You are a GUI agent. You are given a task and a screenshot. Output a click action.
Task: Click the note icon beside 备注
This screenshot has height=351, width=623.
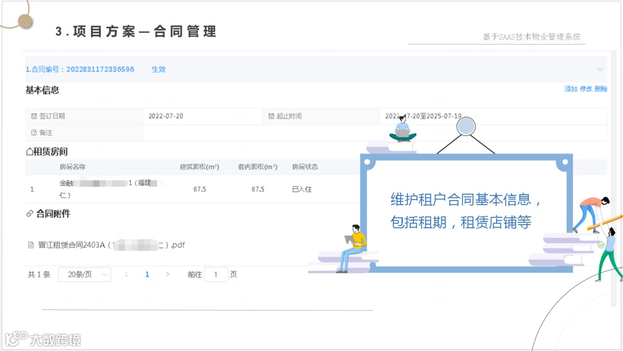(x=34, y=133)
